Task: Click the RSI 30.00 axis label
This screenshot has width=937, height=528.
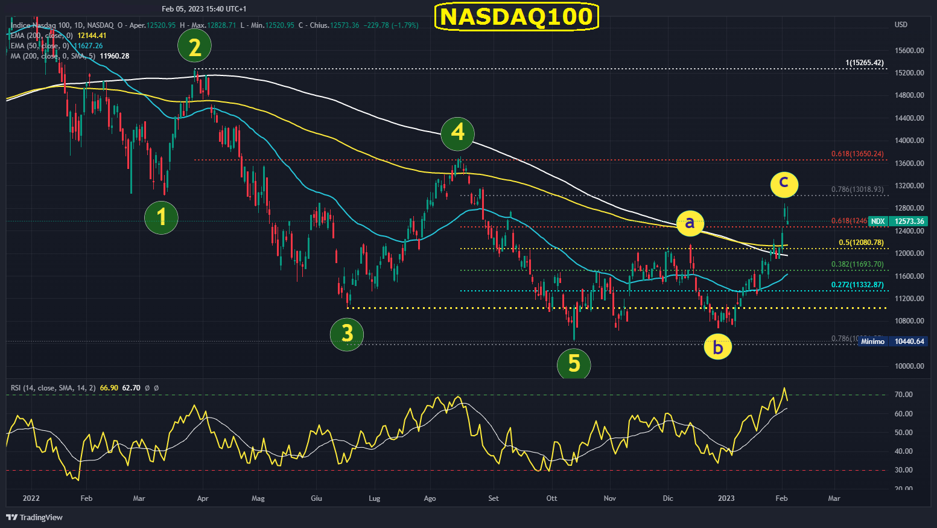Action: [903, 470]
